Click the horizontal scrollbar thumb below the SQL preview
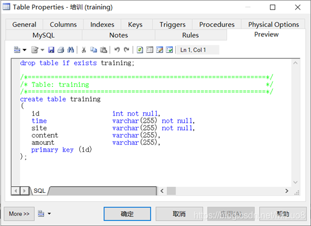This screenshot has width=311, height=226. click(x=171, y=191)
